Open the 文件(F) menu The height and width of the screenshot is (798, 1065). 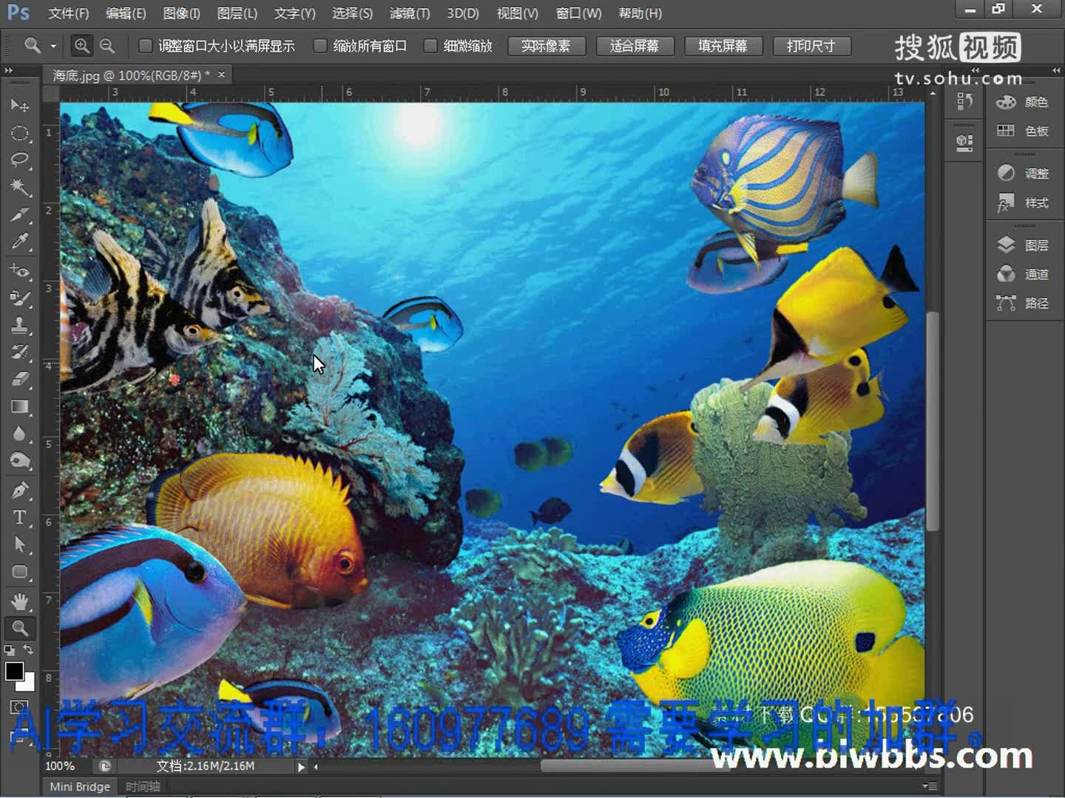[x=68, y=13]
